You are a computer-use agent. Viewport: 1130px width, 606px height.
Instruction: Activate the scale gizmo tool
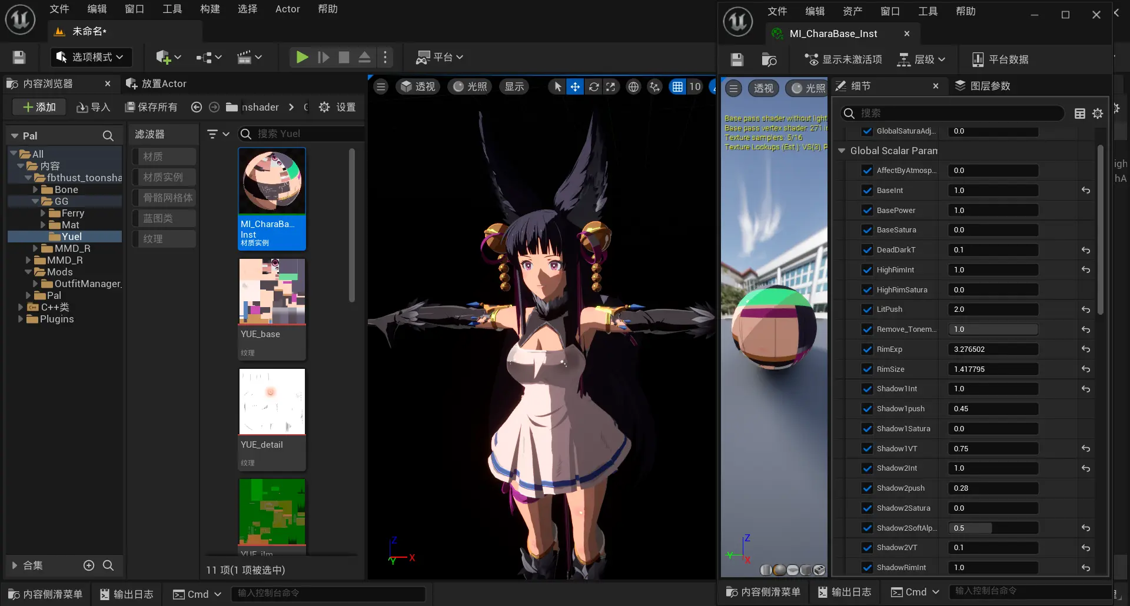click(611, 87)
